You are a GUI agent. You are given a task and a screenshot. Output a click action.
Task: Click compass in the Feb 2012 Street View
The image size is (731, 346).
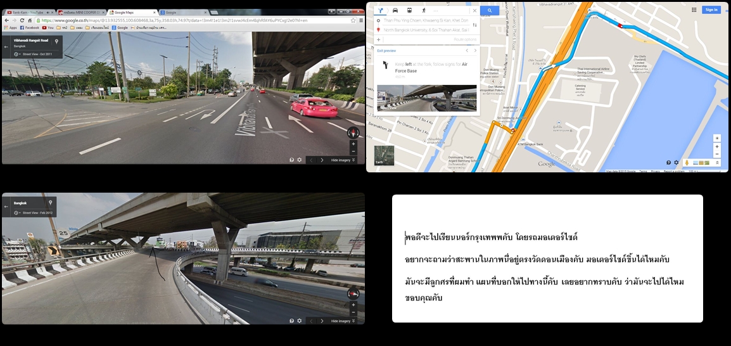click(x=353, y=294)
